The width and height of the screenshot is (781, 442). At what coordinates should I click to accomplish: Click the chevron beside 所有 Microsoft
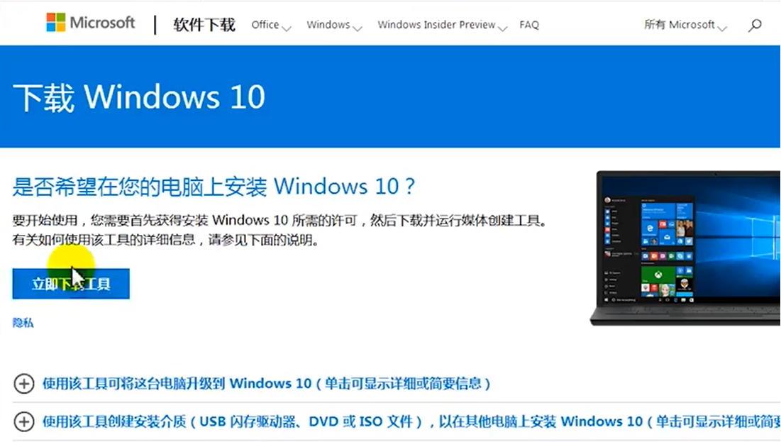pyautogui.click(x=722, y=29)
